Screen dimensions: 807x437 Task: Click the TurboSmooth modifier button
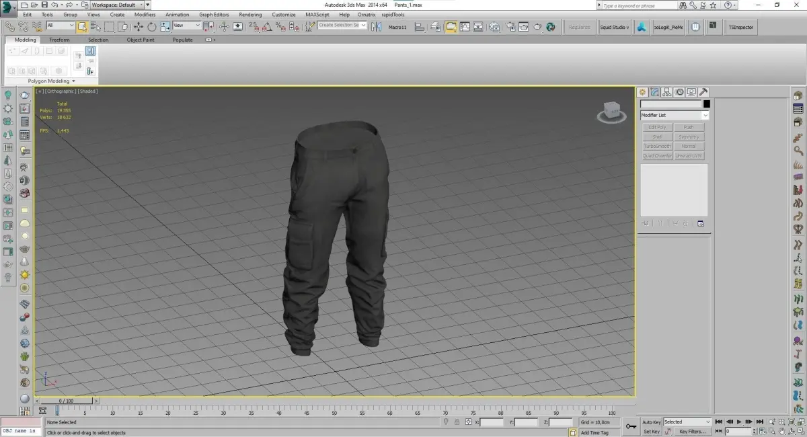(658, 147)
